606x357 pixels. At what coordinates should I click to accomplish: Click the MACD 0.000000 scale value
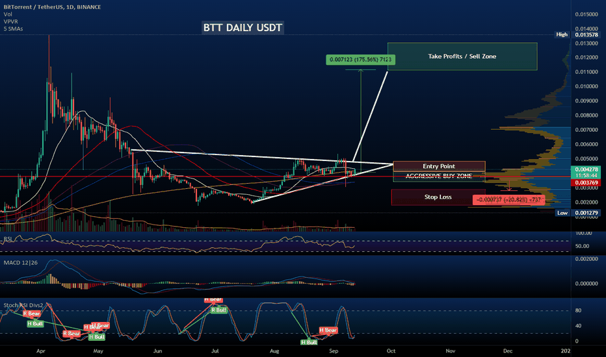(586, 284)
